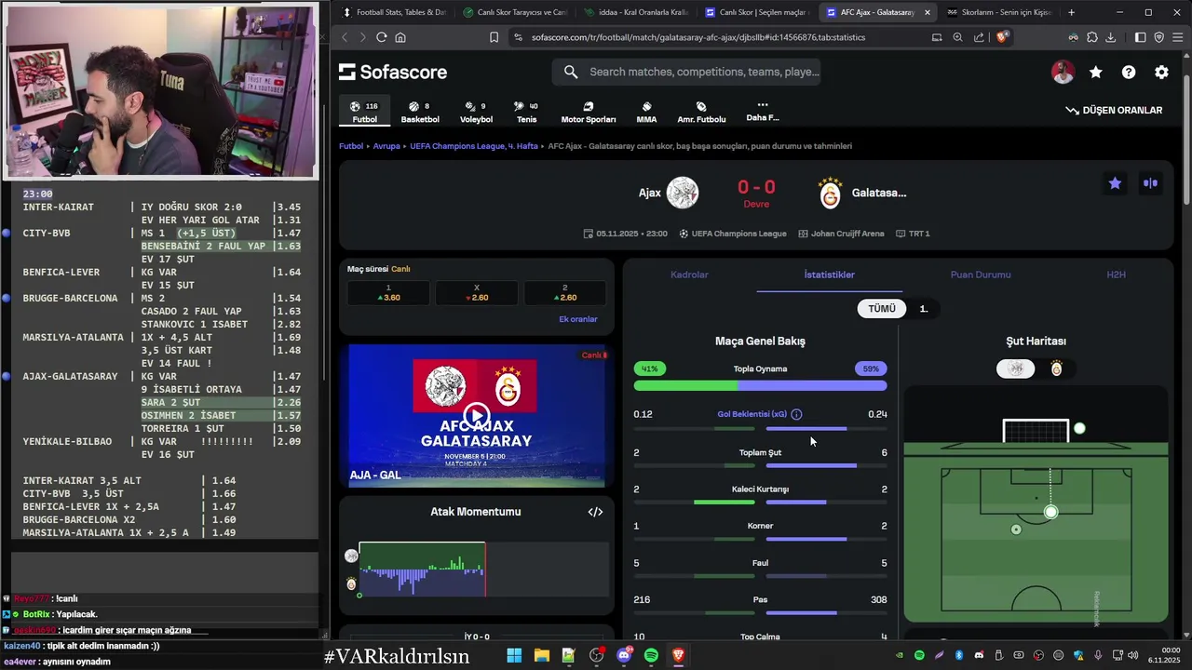Click the Avrupa breadcrumb link

386,146
